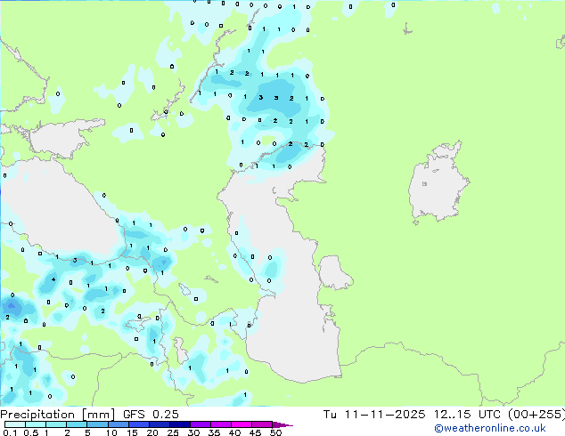Click the 5–10 mm legend swatch
The width and height of the screenshot is (565, 436).
[97, 424]
